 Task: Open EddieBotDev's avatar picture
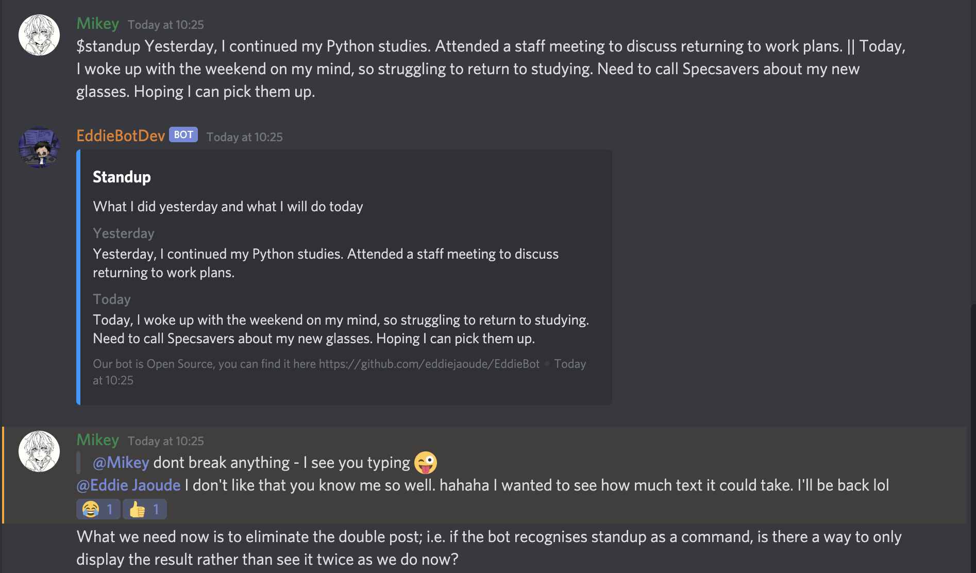(39, 147)
